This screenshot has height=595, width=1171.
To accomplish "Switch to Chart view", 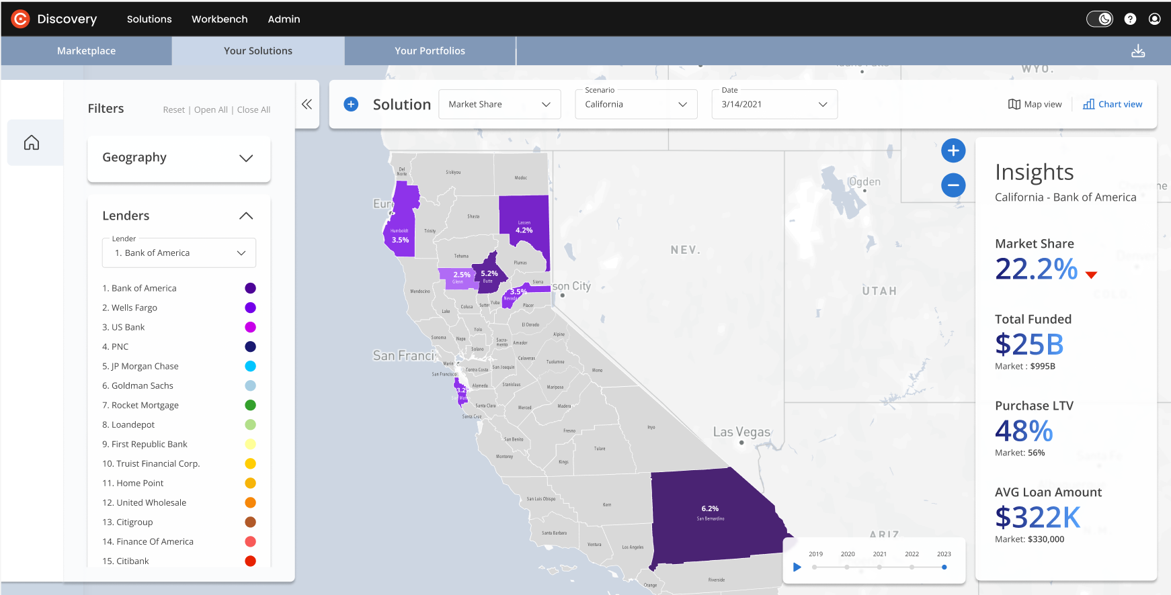I will [x=1113, y=104].
